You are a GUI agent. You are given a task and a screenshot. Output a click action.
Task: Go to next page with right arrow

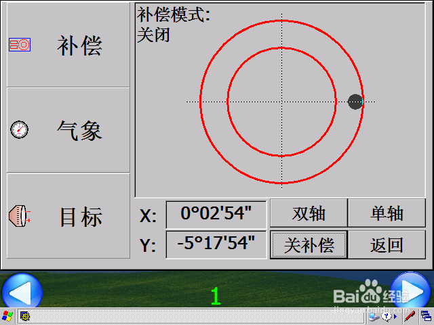[411, 290]
